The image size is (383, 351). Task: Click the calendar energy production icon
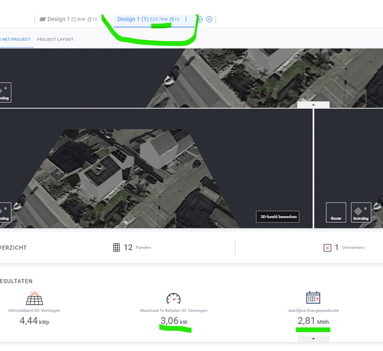tap(313, 297)
